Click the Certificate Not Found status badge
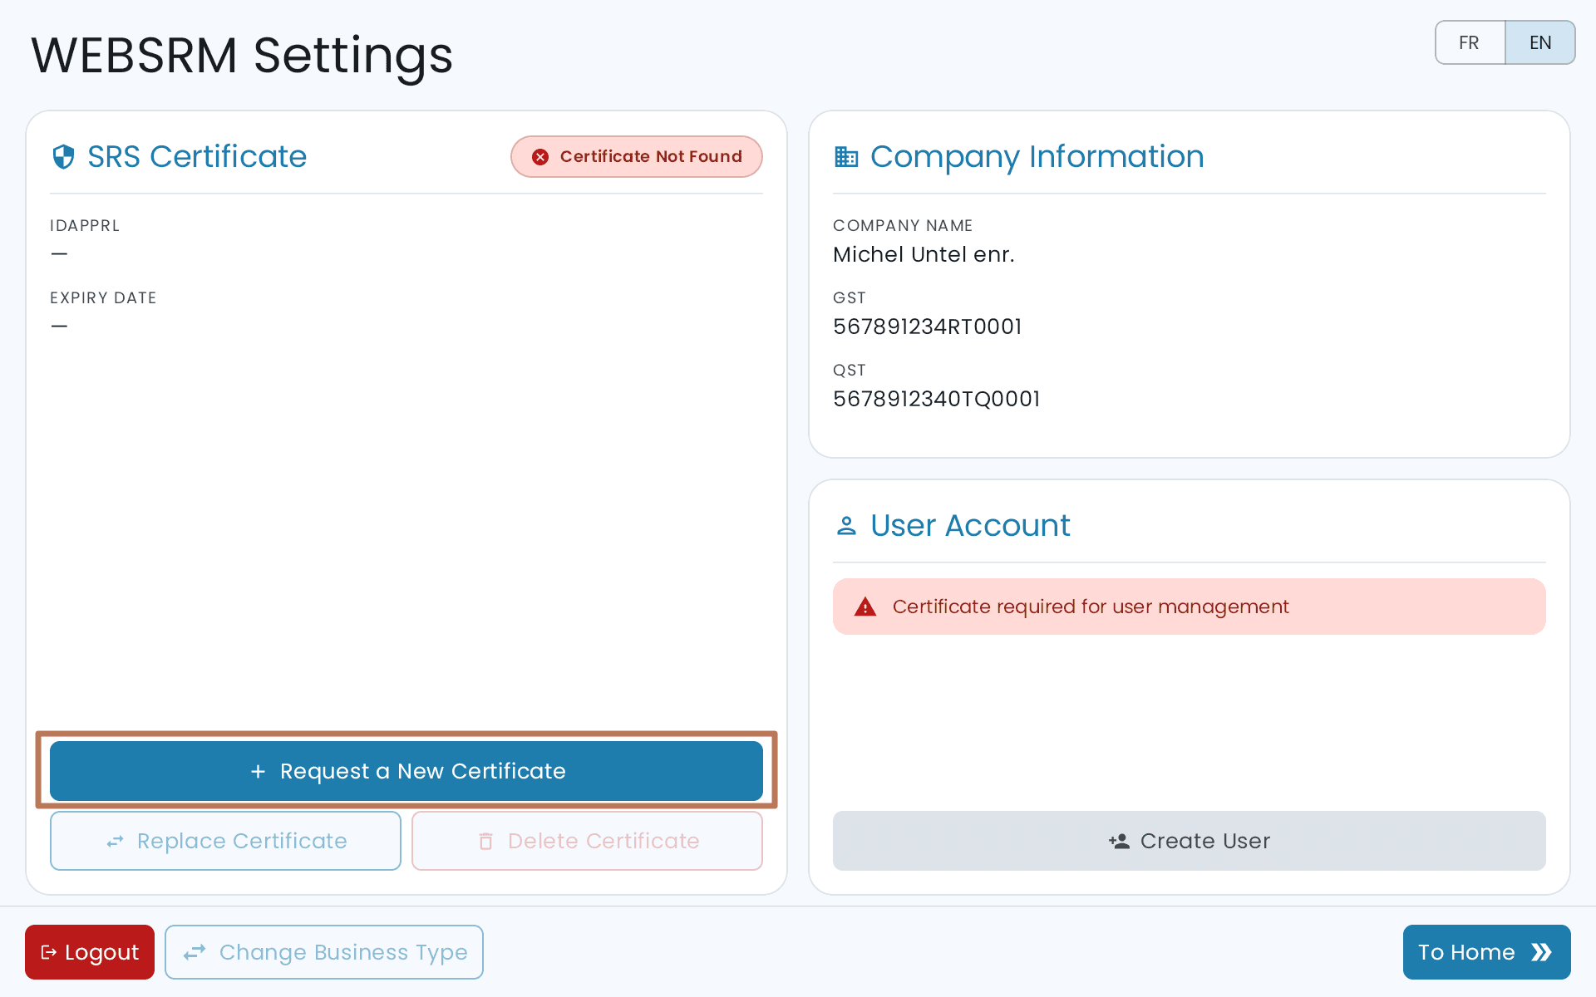1596x997 pixels. pos(637,157)
